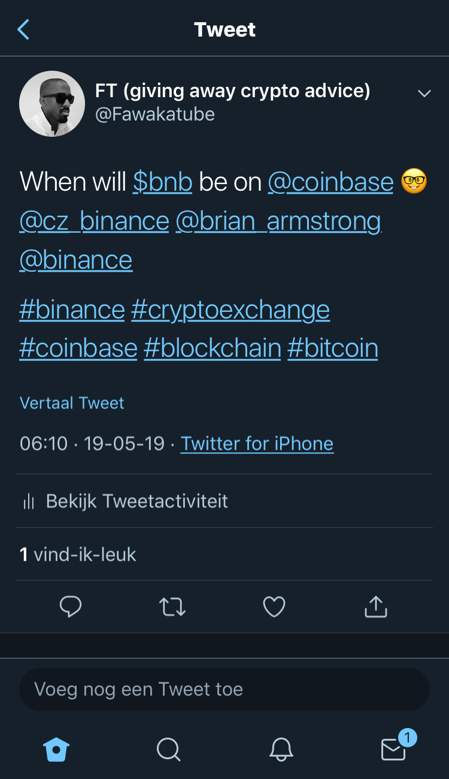Tap the reply speech bubble icon

tap(71, 607)
